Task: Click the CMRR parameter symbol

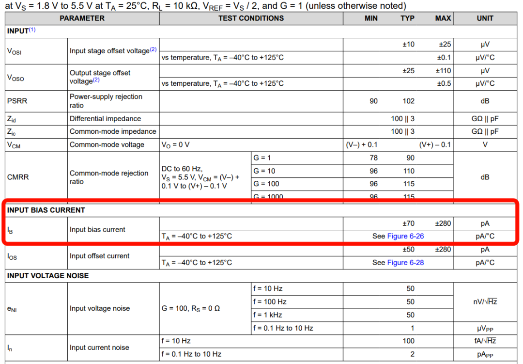Action: pos(18,177)
